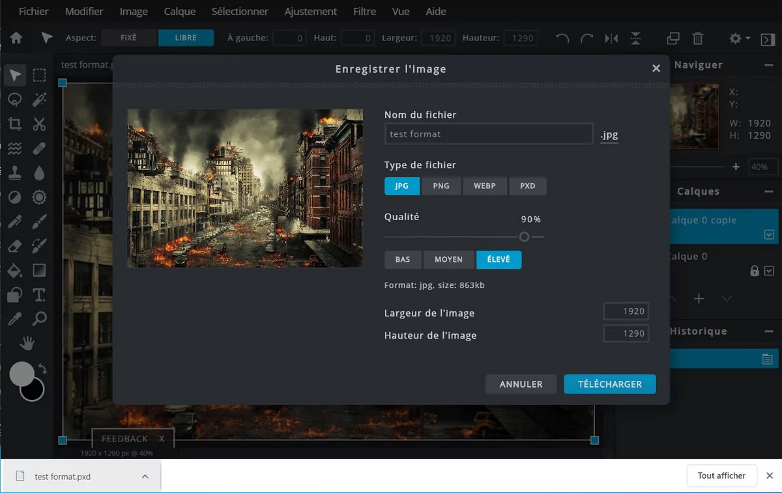Click the Télécharger button
Image resolution: width=782 pixels, height=493 pixels.
pyautogui.click(x=609, y=384)
